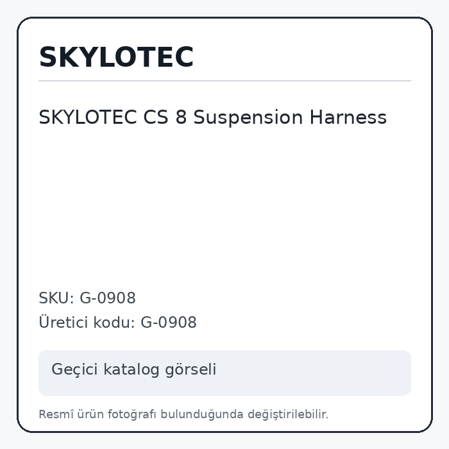Click the word bulunduğunda in the footer note
The width and height of the screenshot is (449, 449).
pyautogui.click(x=202, y=414)
